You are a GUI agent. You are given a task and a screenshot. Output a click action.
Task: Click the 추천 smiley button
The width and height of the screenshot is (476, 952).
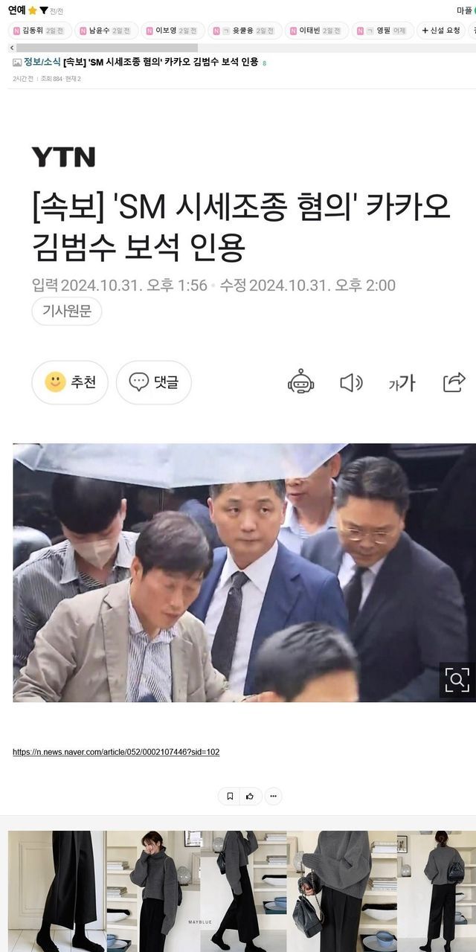(70, 382)
